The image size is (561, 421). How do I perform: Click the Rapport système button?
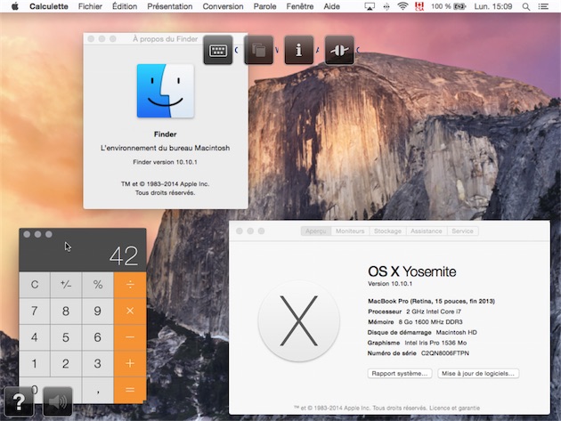[400, 374]
